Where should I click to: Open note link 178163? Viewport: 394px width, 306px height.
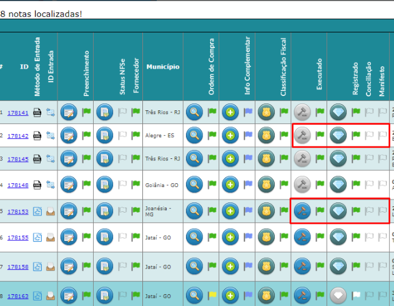pyautogui.click(x=17, y=295)
